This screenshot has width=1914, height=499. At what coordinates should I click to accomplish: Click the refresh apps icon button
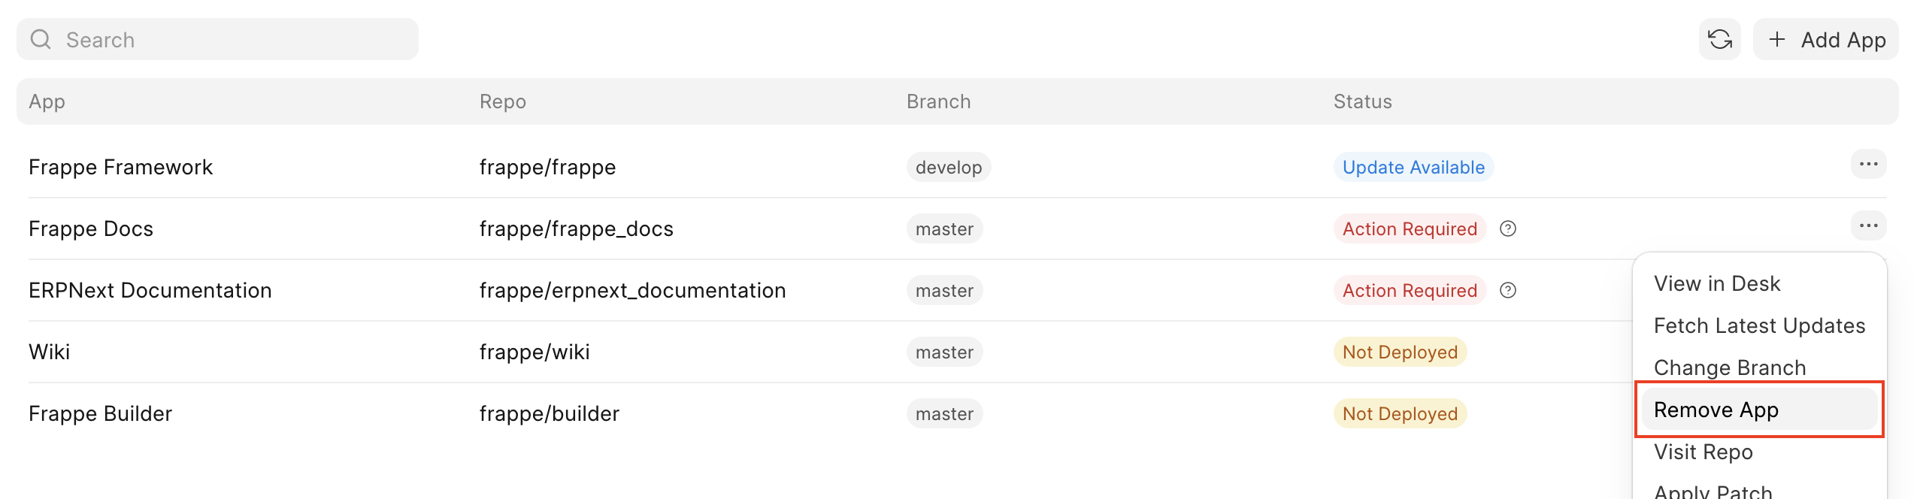tap(1719, 39)
